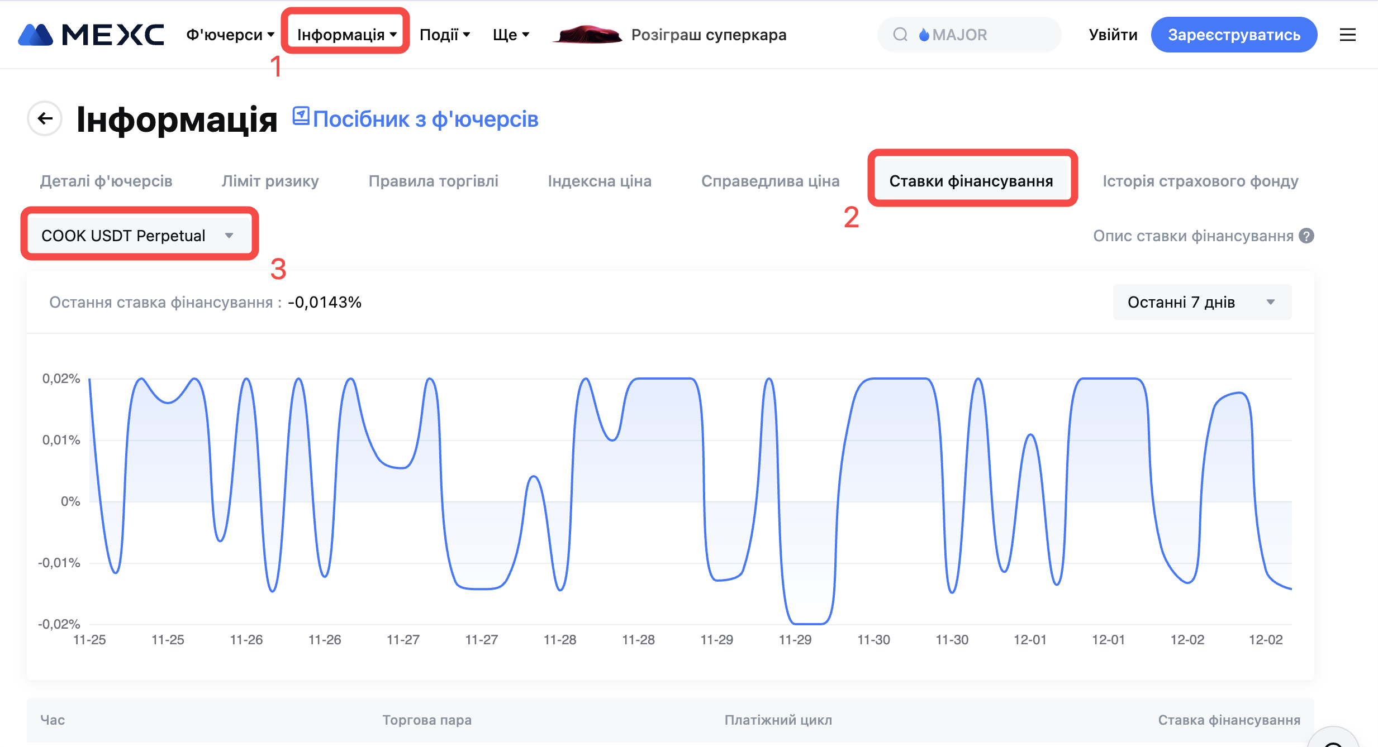Click the funding rate description help icon
This screenshot has height=747, width=1378.
pyautogui.click(x=1306, y=236)
